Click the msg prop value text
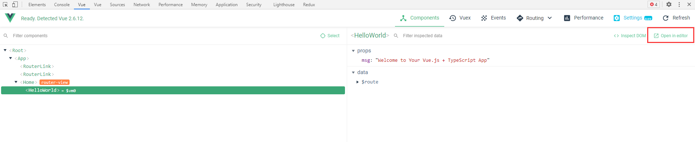Viewport: 695px width, 142px height. pyautogui.click(x=432, y=60)
